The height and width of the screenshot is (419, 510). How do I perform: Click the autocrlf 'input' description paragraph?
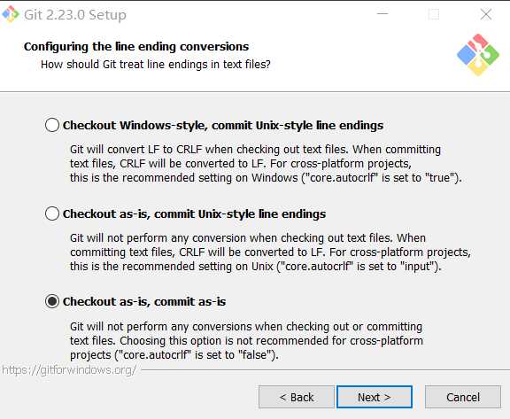(x=270, y=252)
